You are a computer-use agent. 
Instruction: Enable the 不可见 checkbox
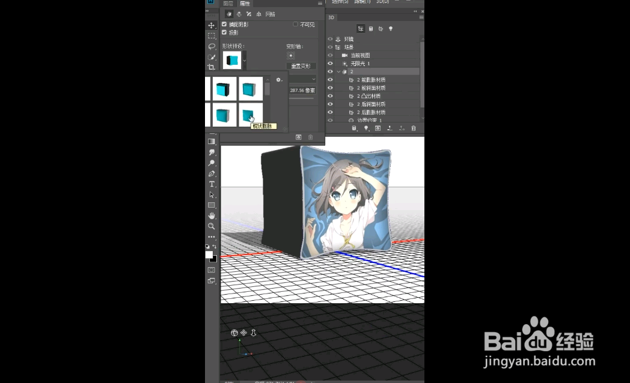tap(295, 24)
